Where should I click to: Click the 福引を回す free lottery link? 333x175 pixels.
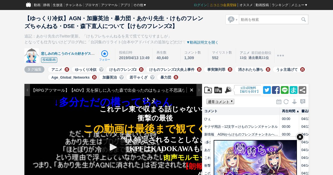click(x=249, y=91)
